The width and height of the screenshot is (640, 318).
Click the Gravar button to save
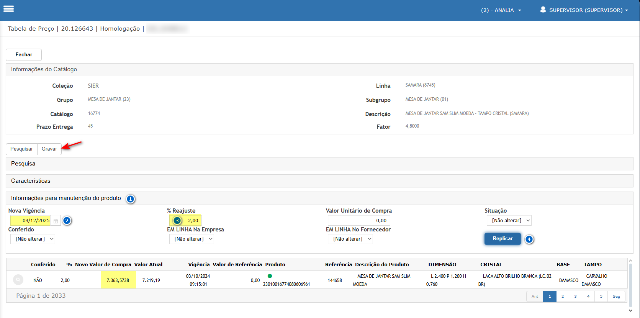tap(49, 149)
